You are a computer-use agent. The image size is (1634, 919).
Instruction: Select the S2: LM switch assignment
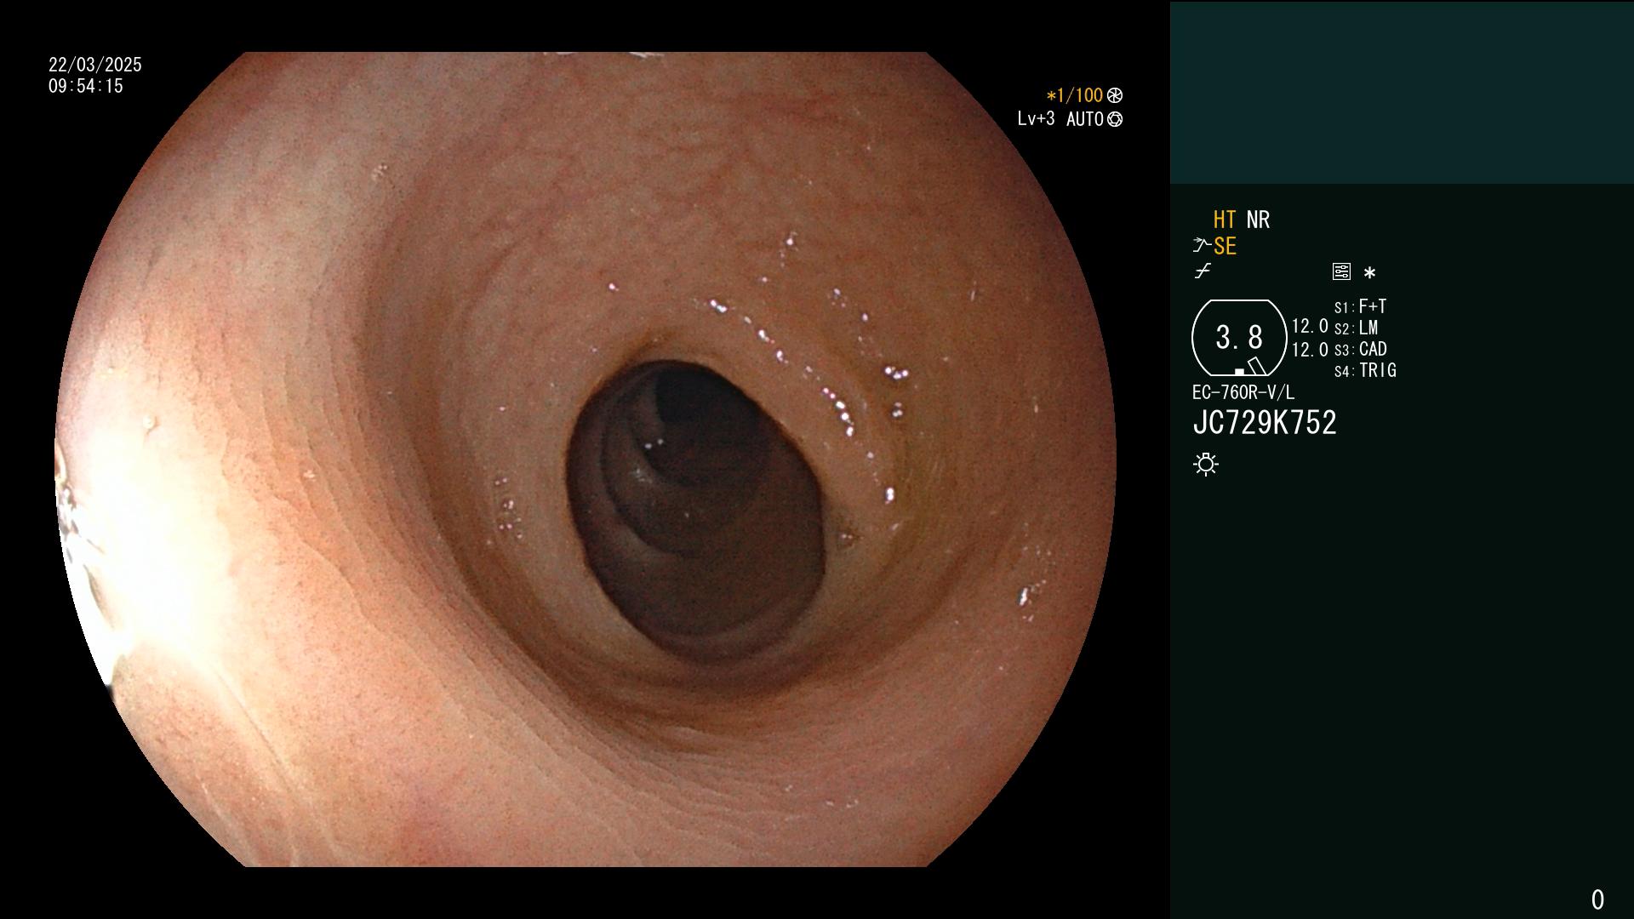point(1356,328)
